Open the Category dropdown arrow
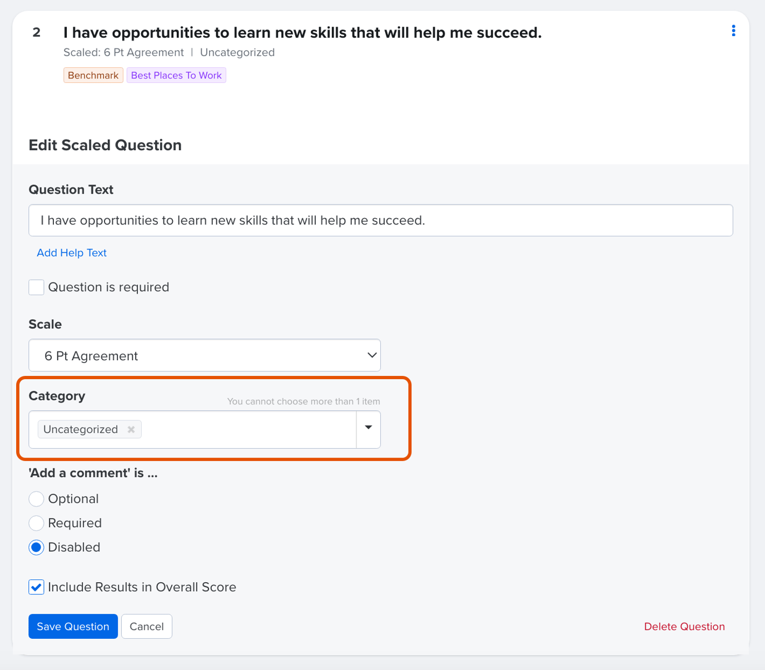 tap(368, 429)
